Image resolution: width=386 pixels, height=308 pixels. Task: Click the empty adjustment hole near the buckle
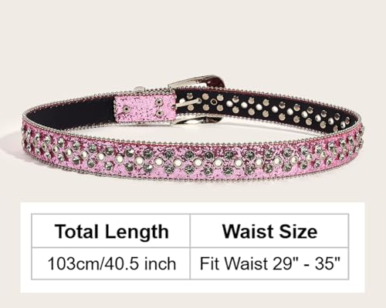point(214,102)
